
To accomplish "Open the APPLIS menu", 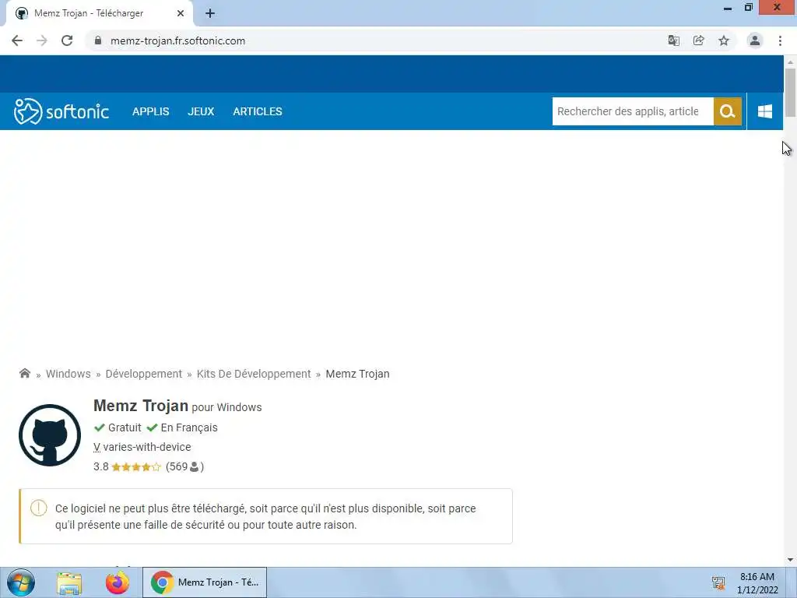I will 150,111.
